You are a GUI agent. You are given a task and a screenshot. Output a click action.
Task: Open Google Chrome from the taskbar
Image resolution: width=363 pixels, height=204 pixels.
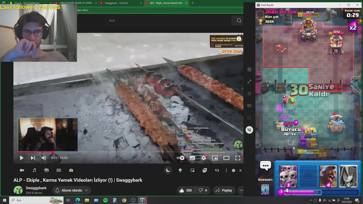point(124,200)
